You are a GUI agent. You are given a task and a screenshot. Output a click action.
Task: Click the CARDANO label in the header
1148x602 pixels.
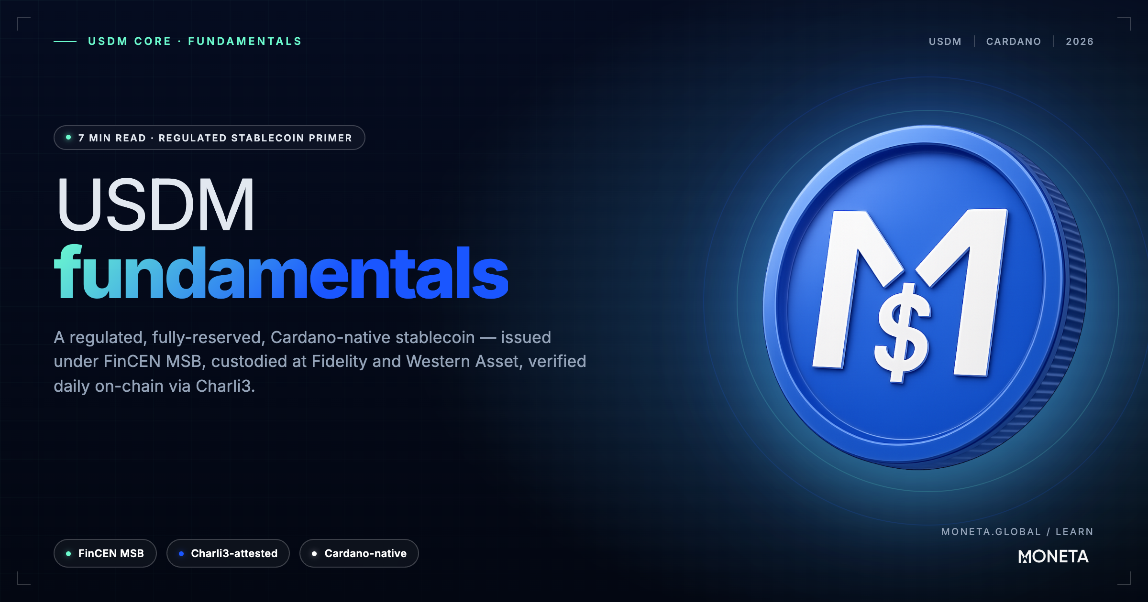pyautogui.click(x=1014, y=42)
